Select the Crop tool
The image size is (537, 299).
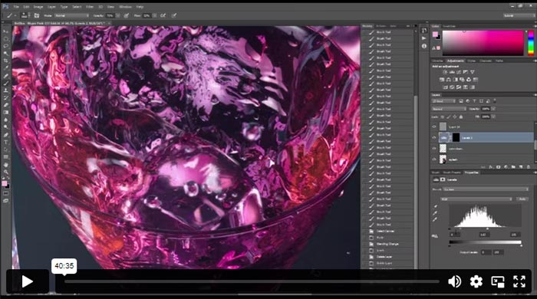6,61
